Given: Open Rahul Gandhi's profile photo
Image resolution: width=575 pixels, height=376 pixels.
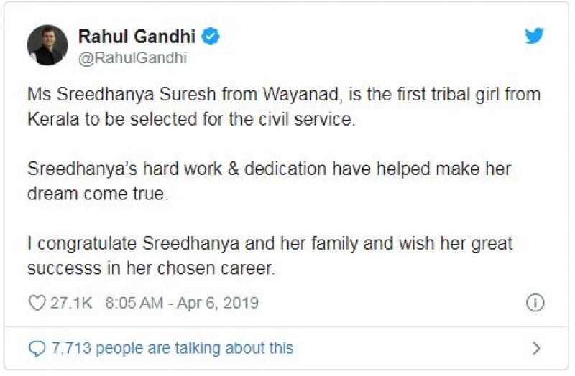Looking at the screenshot, I should pyautogui.click(x=47, y=45).
